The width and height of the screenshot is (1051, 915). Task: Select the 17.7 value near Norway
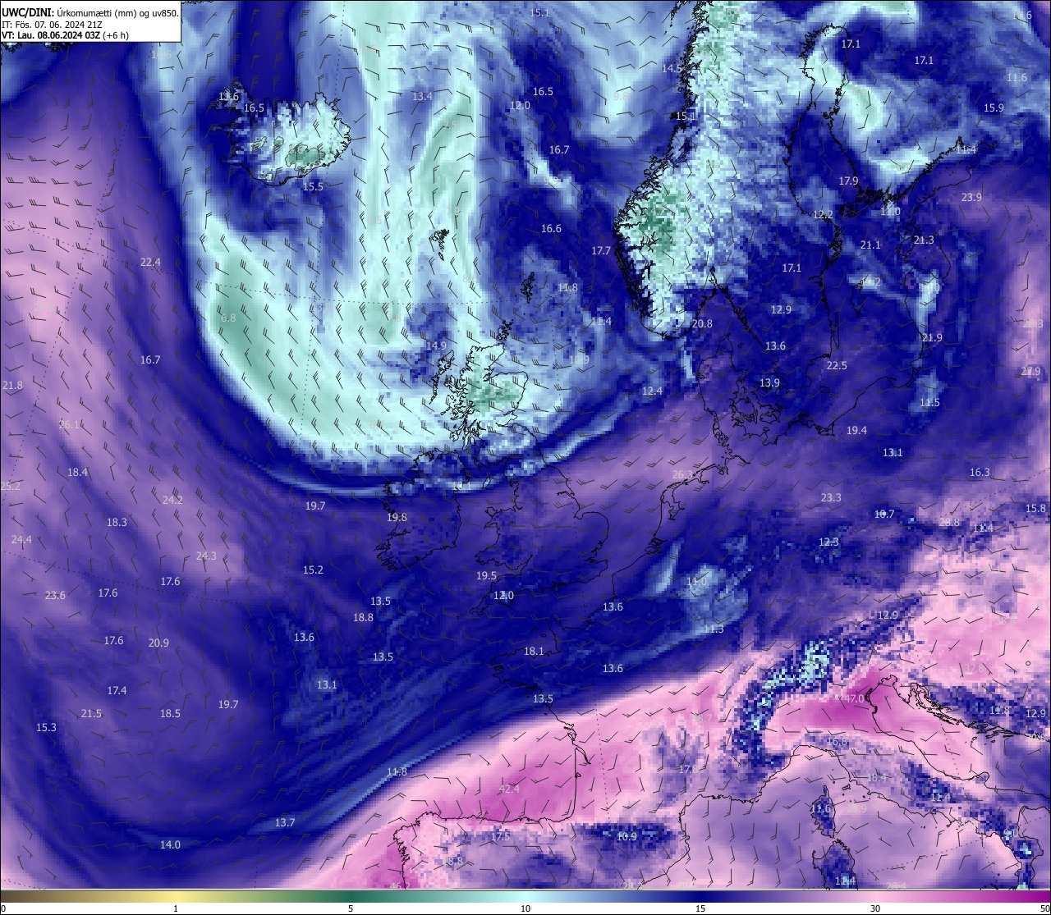(601, 251)
